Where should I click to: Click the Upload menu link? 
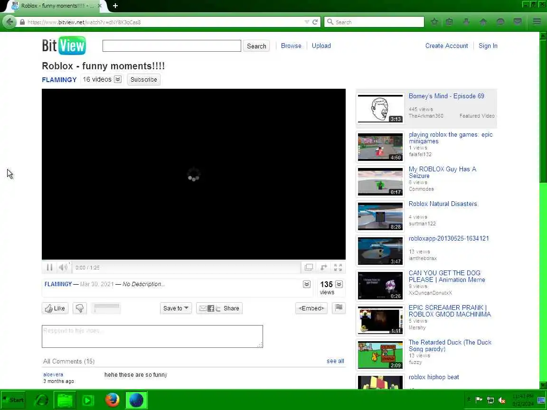coord(321,46)
